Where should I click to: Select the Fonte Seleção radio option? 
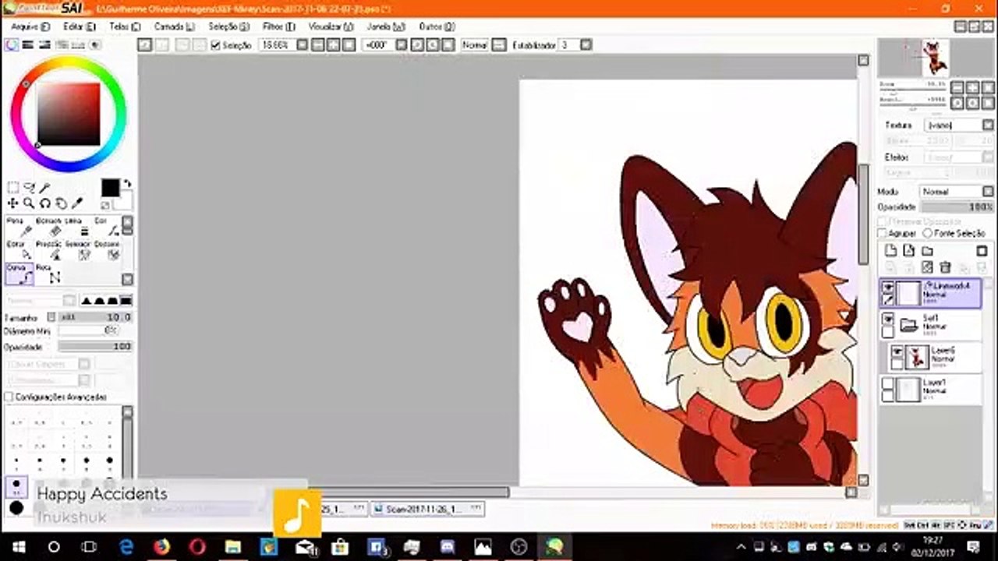pyautogui.click(x=927, y=233)
